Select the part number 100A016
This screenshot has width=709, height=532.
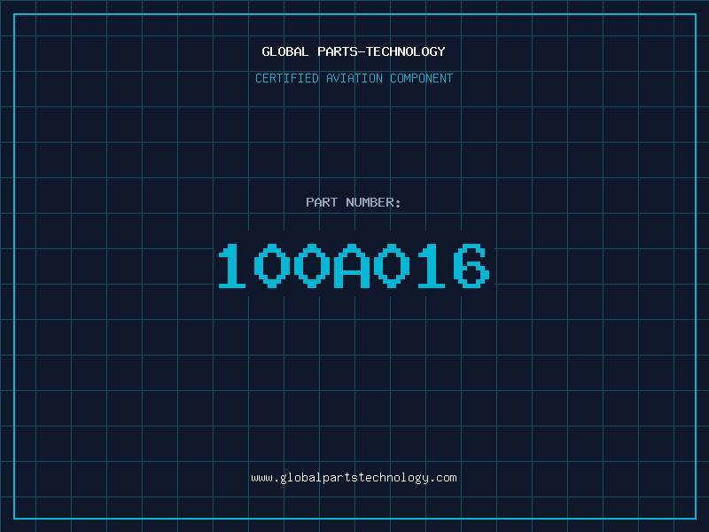click(x=354, y=265)
